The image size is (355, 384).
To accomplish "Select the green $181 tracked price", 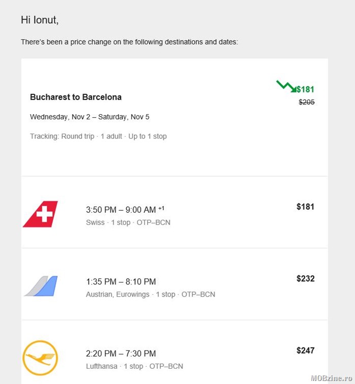I will (305, 89).
